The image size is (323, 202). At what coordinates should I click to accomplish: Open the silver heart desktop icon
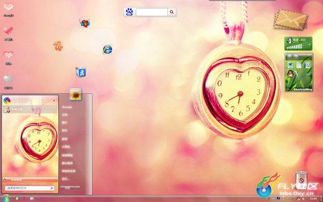8,80
